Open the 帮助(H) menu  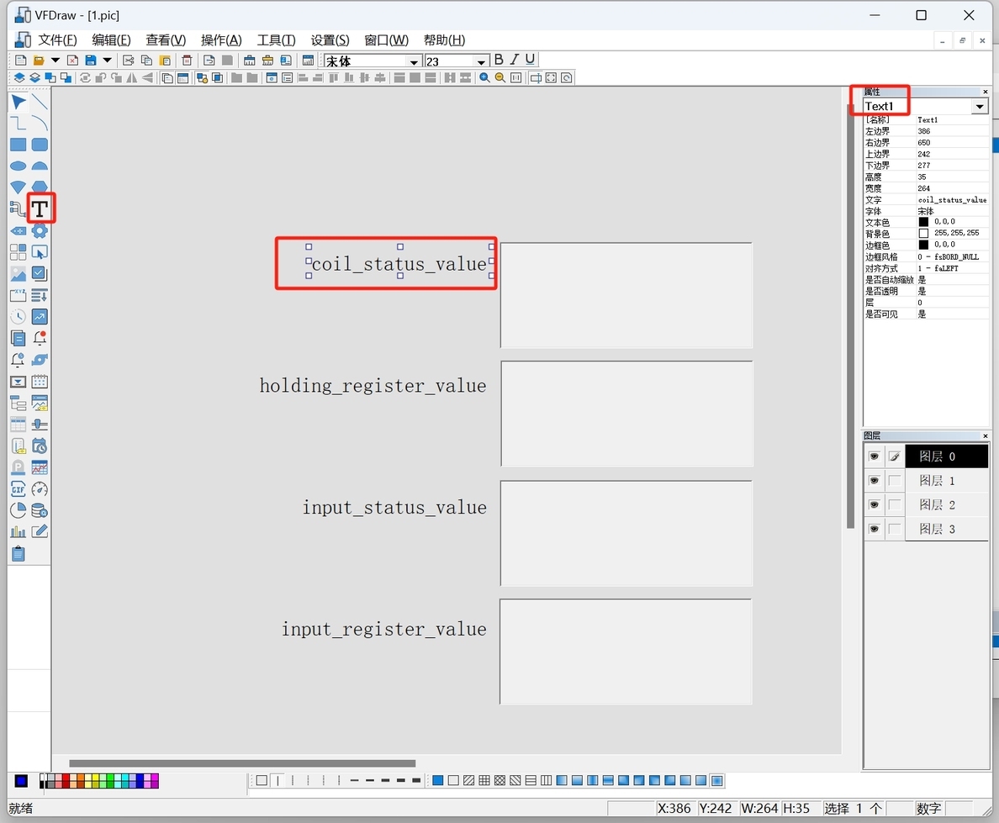click(x=444, y=40)
